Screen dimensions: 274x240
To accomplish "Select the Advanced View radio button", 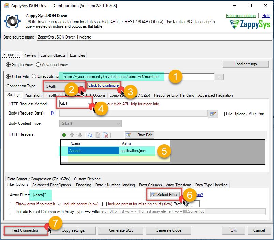I will pos(38,65).
